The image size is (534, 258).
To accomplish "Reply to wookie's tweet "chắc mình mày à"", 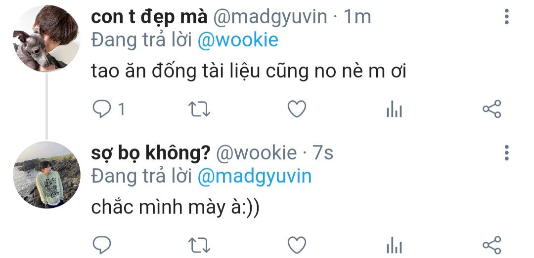I will coord(101,245).
